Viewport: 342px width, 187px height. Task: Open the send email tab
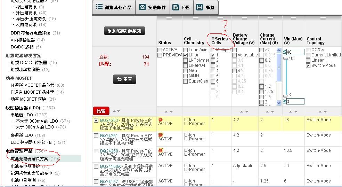pos(153,7)
